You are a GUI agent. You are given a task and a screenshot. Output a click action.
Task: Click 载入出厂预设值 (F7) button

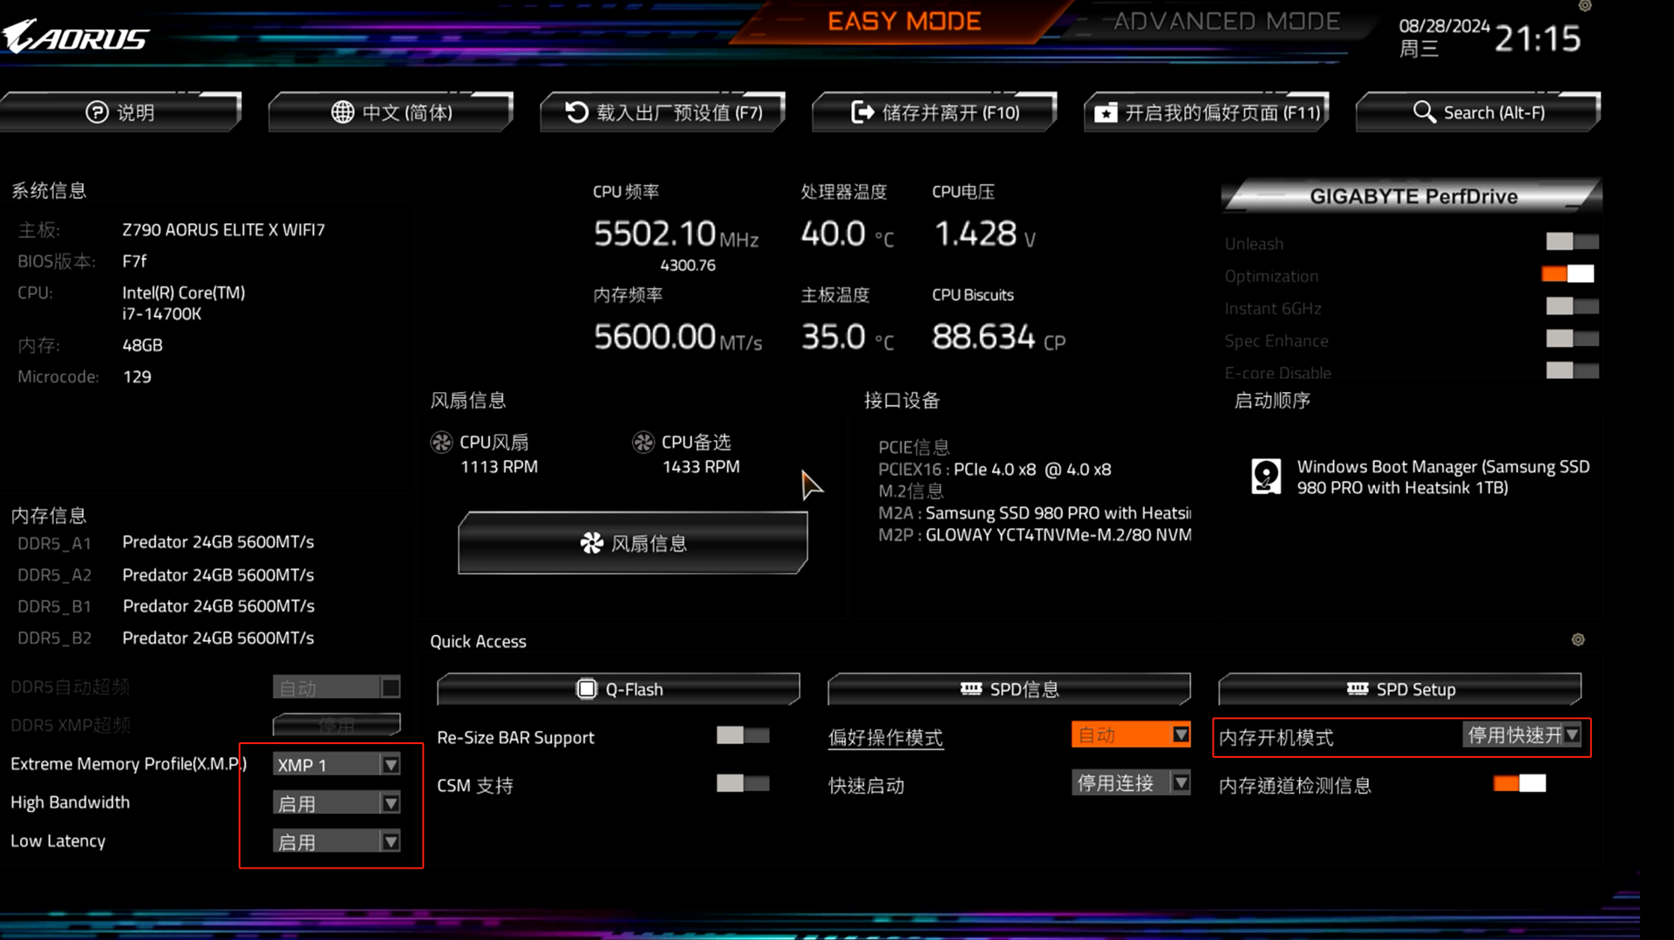[x=663, y=112]
